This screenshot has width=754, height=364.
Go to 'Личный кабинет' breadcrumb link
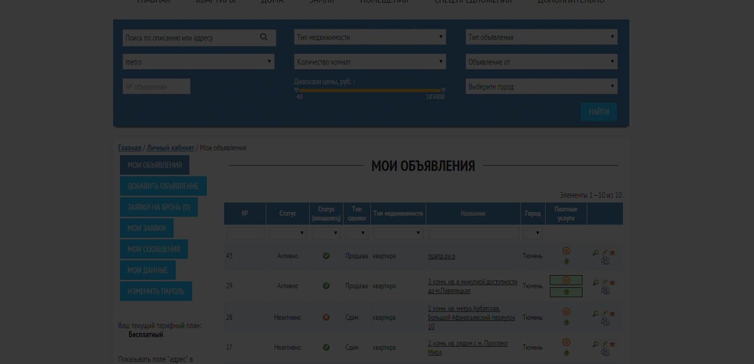click(x=170, y=148)
